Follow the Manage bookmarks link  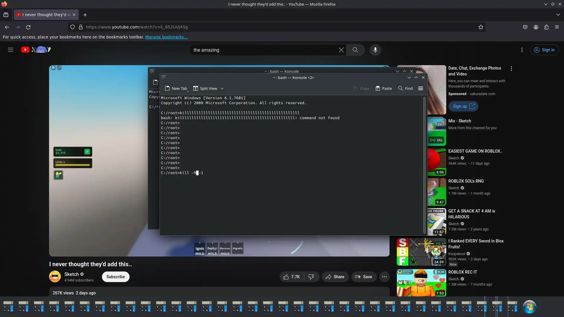click(x=166, y=37)
